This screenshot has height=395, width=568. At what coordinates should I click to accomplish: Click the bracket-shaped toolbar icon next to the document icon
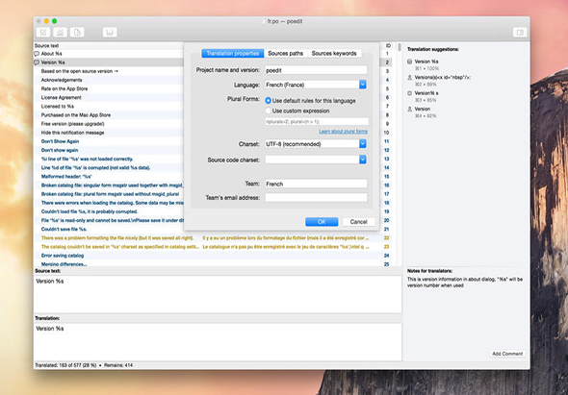[110, 33]
